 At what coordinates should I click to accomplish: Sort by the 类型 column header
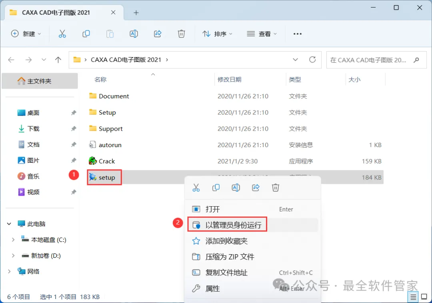295,80
